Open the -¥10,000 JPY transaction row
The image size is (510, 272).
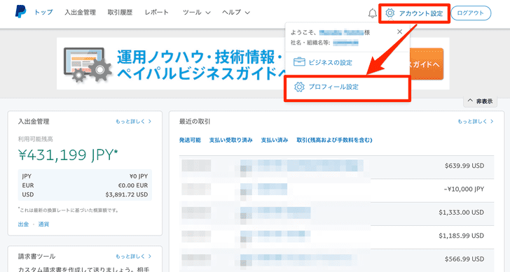point(336,189)
